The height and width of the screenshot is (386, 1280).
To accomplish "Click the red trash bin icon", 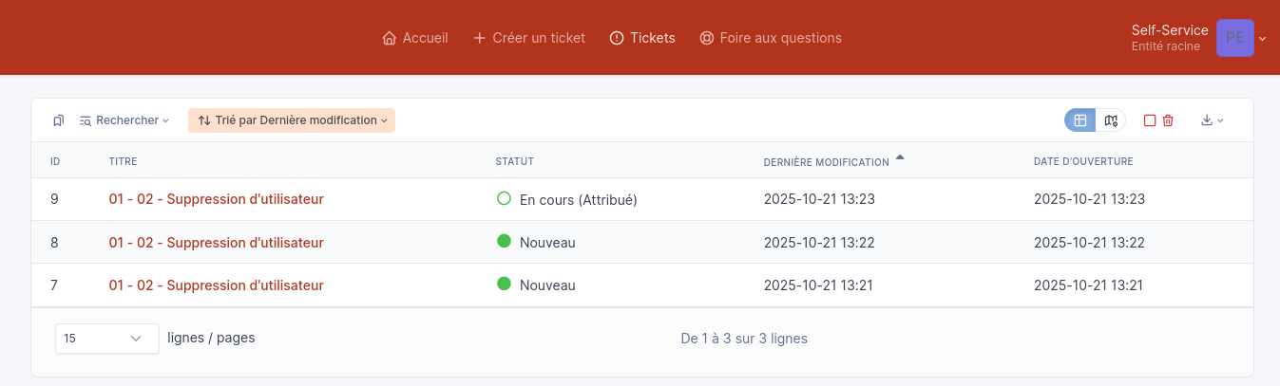I will click(x=1168, y=120).
